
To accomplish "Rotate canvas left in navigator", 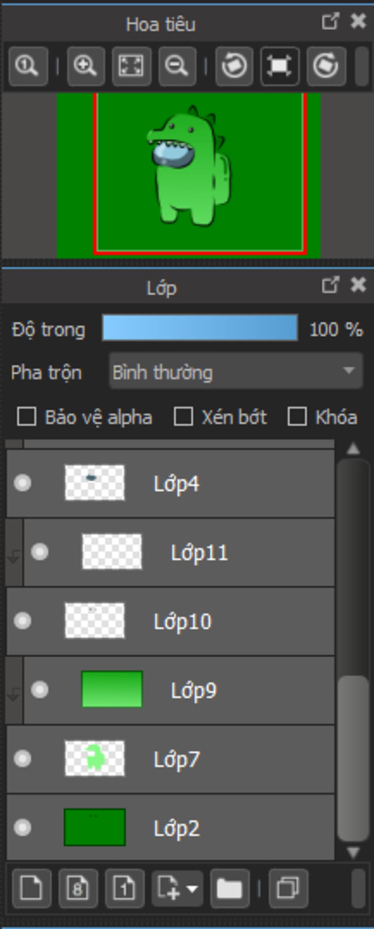I will click(234, 66).
